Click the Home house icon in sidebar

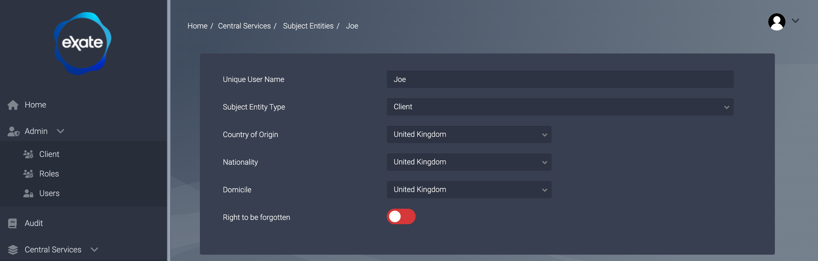pyautogui.click(x=13, y=105)
